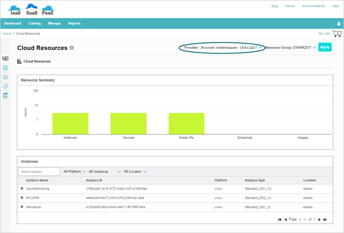Click the Instance ID column header
344x233 pixels.
94,180
